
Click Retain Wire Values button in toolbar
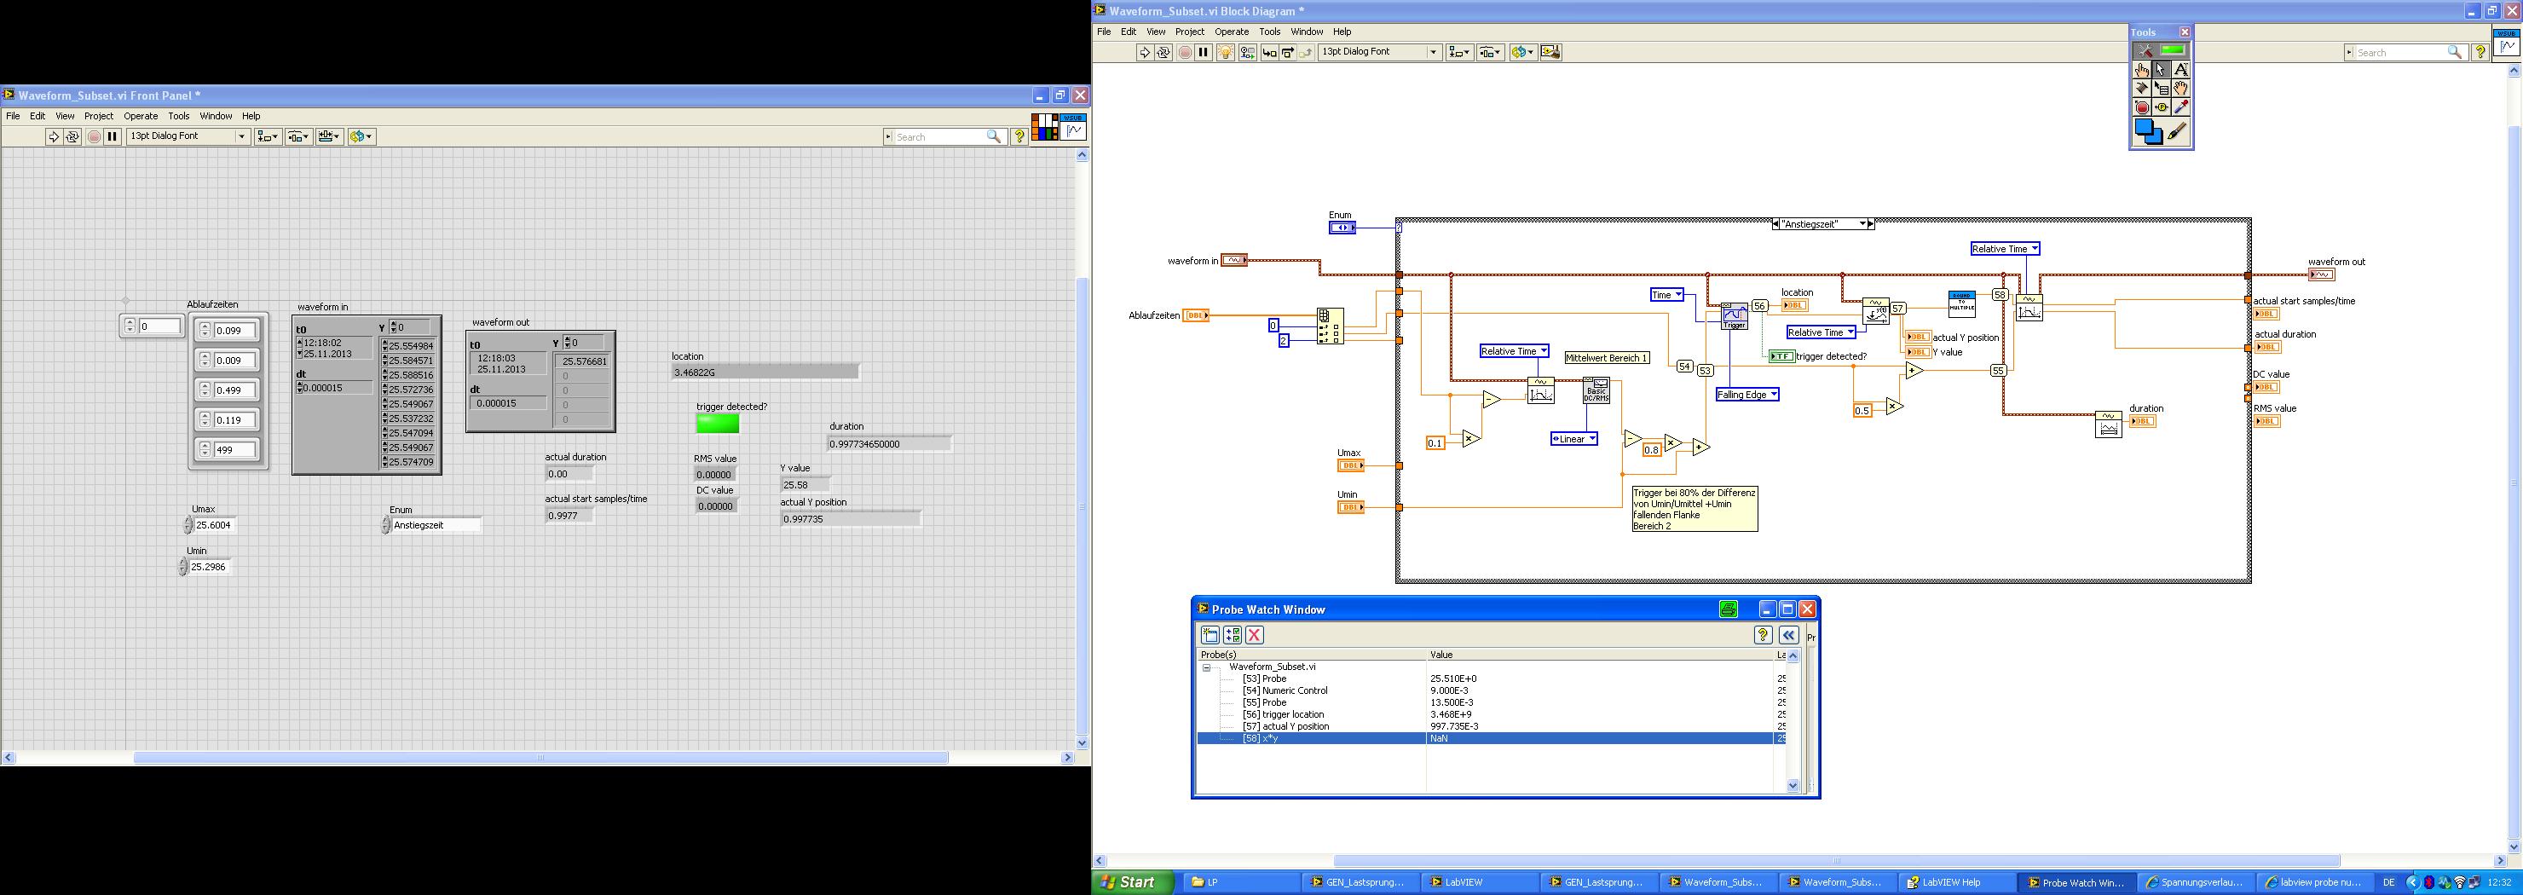pyautogui.click(x=1247, y=53)
